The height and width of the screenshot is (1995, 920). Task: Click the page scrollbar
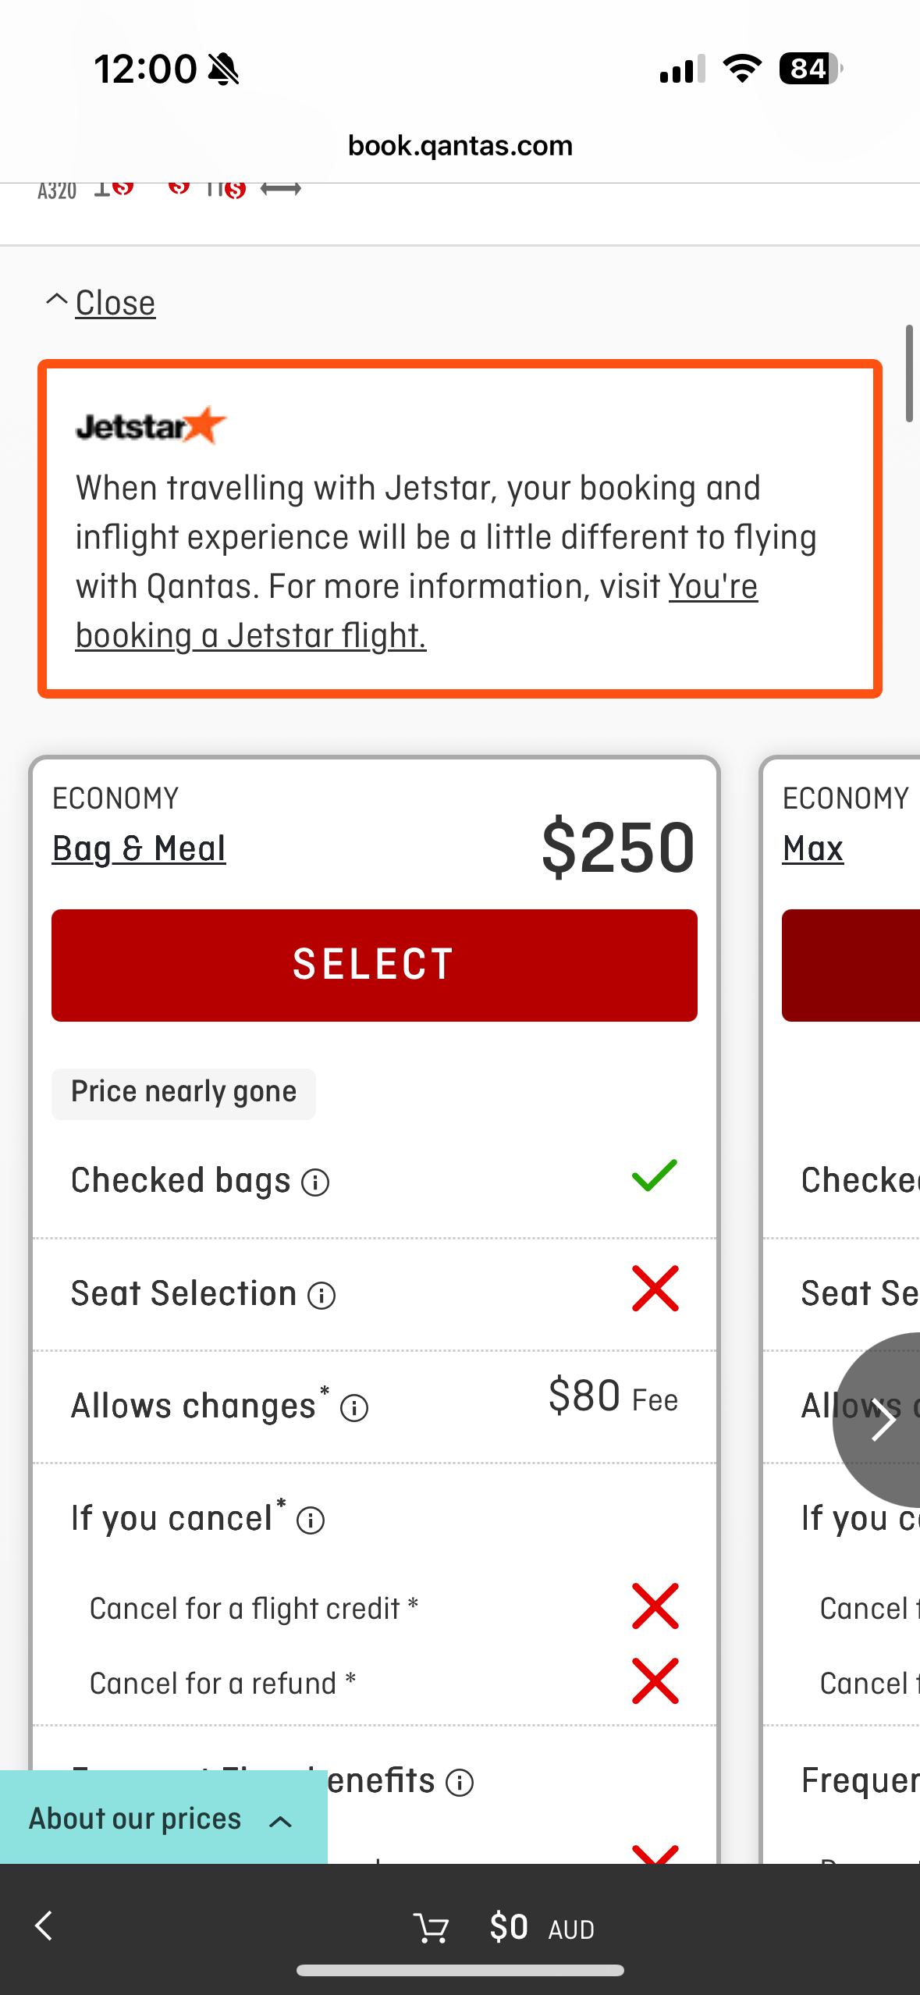pyautogui.click(x=909, y=374)
